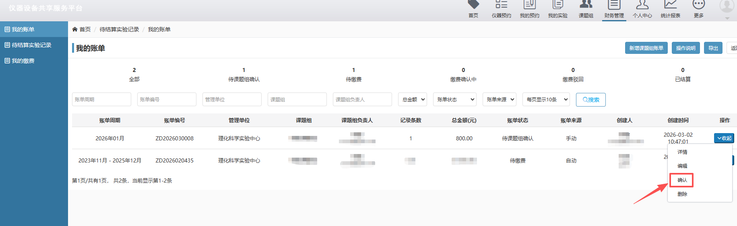This screenshot has height=226, width=737.
Task: Open 仪器预约 instrument booking icon
Action: click(501, 9)
